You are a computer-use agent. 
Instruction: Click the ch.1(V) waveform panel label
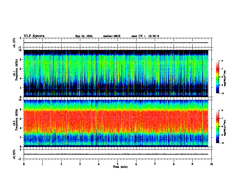(14, 43)
